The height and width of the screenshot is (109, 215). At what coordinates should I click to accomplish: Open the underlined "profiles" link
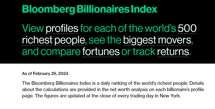coord(62,29)
